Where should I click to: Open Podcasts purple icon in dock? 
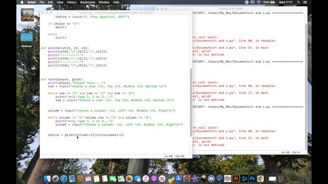point(154,179)
